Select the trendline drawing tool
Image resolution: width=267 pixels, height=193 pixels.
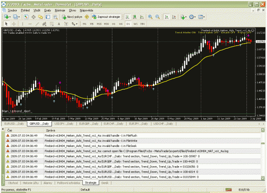tap(37, 24)
